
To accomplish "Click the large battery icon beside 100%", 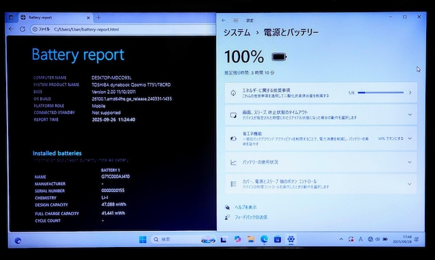I will pyautogui.click(x=279, y=57).
